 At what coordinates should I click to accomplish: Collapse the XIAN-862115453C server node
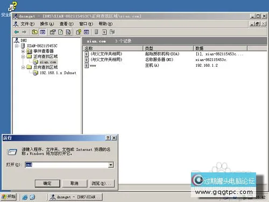pos(17,46)
